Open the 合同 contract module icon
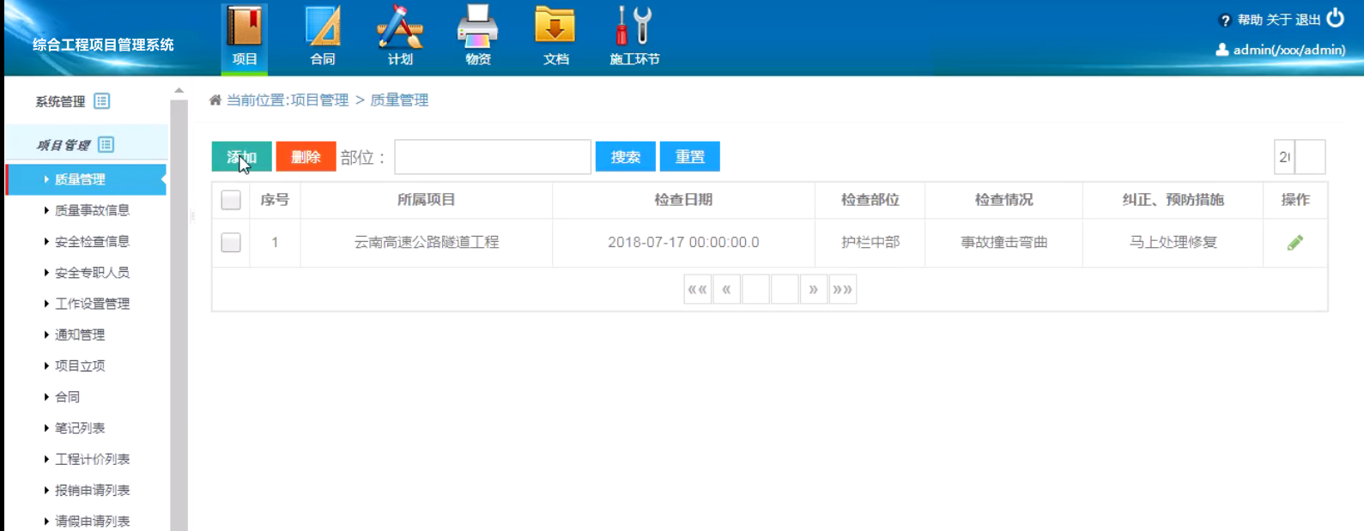The image size is (1364, 531). [x=323, y=27]
